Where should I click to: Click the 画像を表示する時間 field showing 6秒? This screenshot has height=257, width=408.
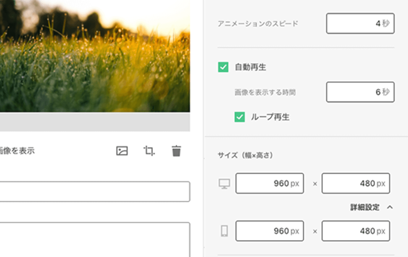pyautogui.click(x=360, y=92)
